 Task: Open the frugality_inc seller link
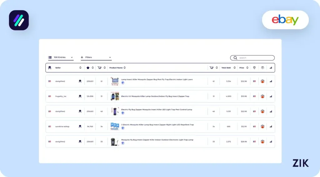pos(61,96)
